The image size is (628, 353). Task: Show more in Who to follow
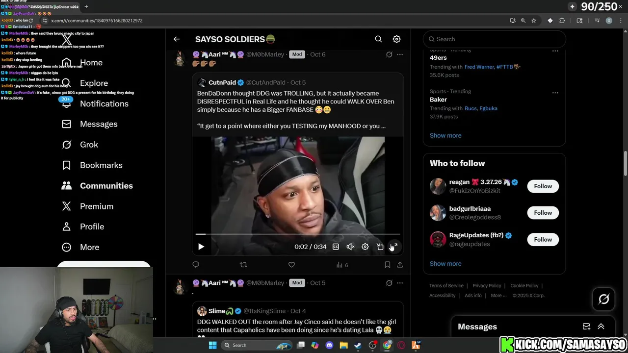pyautogui.click(x=445, y=264)
